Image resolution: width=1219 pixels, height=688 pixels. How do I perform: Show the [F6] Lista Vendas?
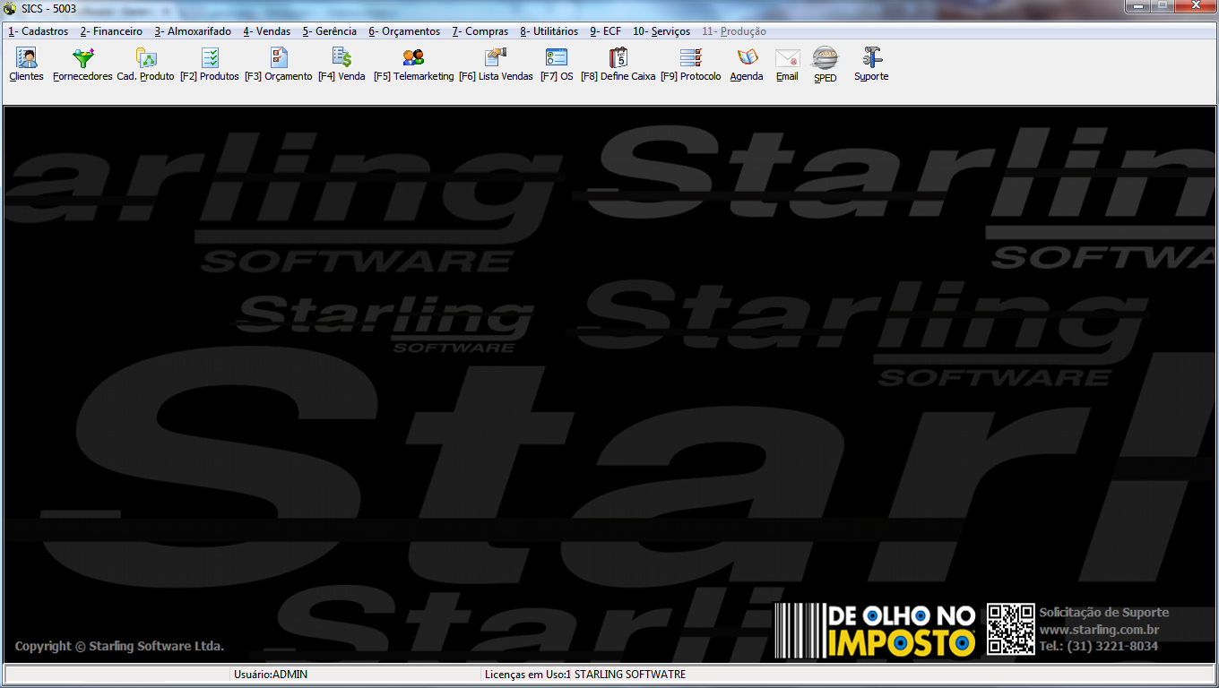click(496, 64)
